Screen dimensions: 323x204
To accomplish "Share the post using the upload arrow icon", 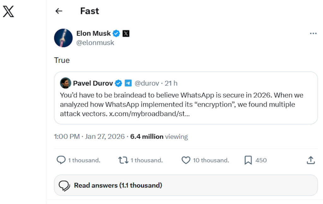I will [311, 160].
